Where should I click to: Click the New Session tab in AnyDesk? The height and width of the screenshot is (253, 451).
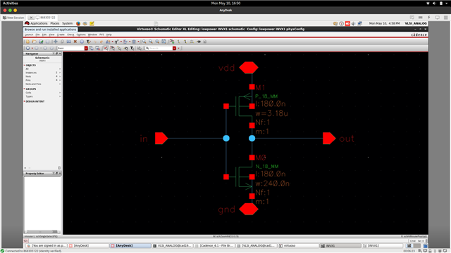coord(13,18)
